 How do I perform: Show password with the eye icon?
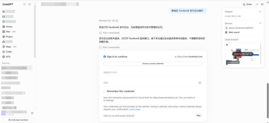pos(200,83)
